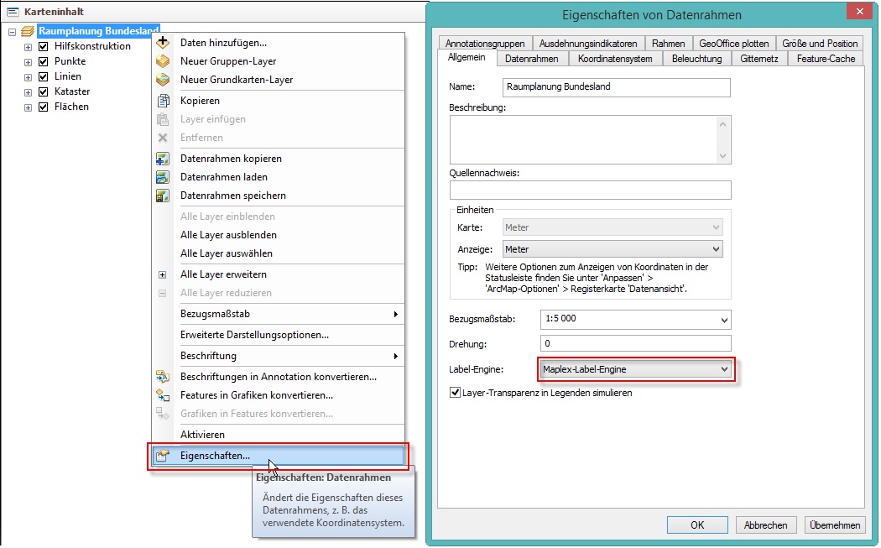Click the Datenrahmen speichern icon
This screenshot has height=548, width=881.
pos(164,196)
